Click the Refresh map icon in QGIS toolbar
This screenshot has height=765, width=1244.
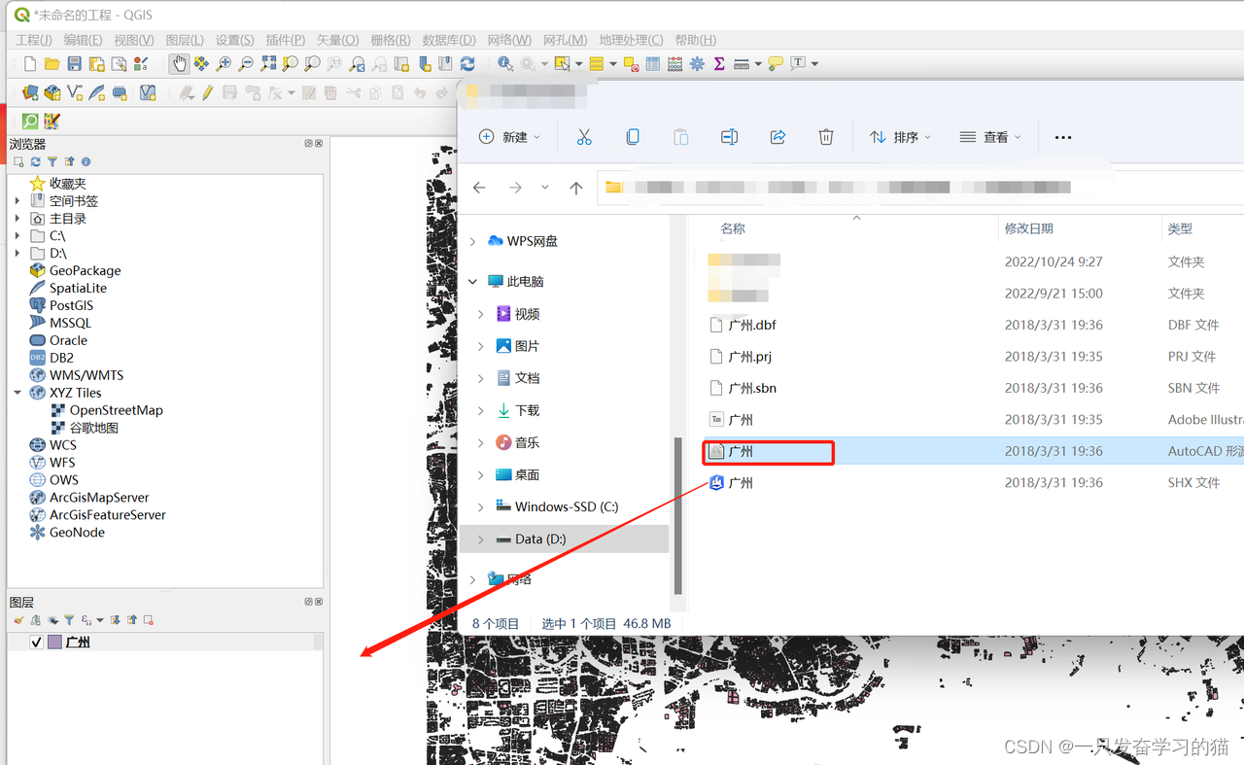click(x=467, y=64)
